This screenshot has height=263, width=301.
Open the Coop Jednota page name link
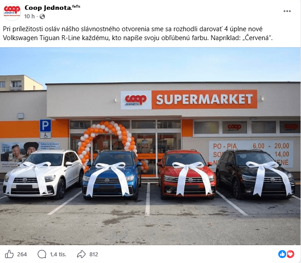click(48, 8)
